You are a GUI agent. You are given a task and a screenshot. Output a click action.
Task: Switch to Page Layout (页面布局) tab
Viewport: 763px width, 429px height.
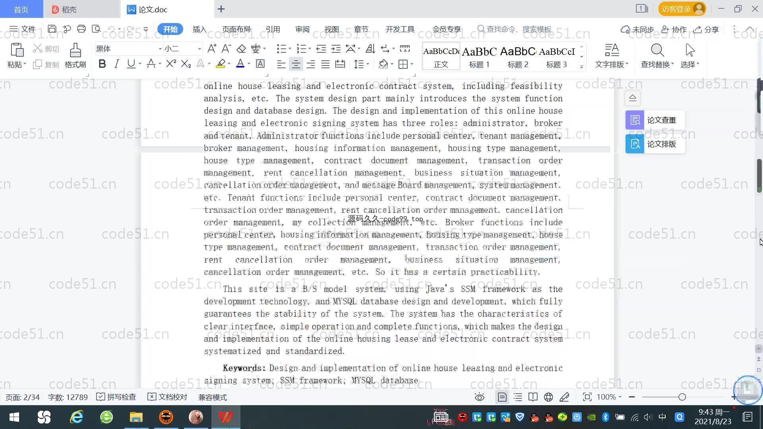tap(236, 29)
